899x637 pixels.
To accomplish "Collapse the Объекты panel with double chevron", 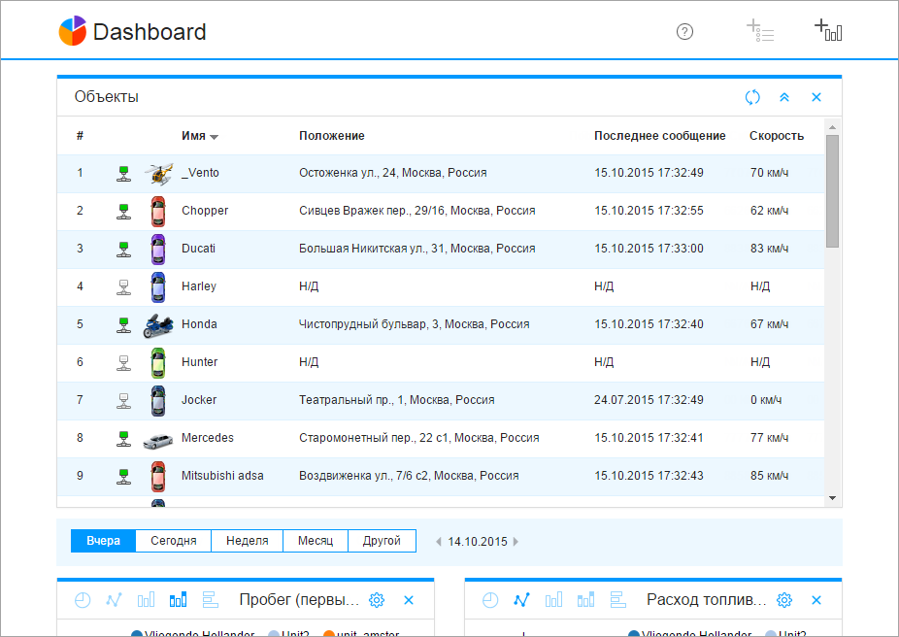I will 784,97.
